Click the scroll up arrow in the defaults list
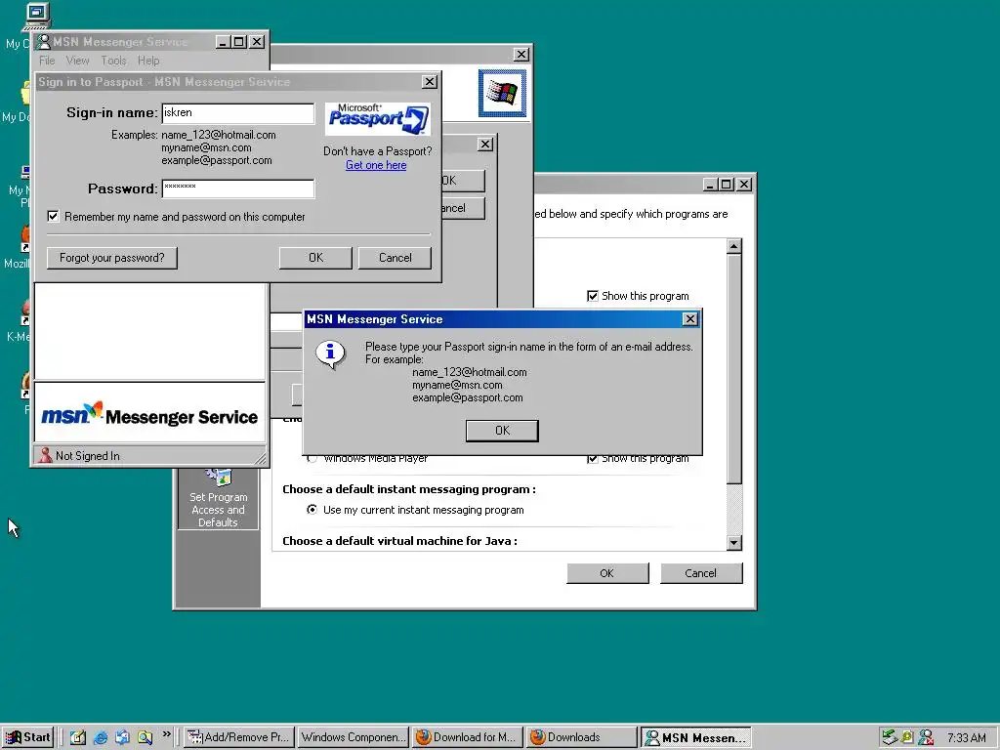The width and height of the screenshot is (1000, 750). (x=734, y=246)
